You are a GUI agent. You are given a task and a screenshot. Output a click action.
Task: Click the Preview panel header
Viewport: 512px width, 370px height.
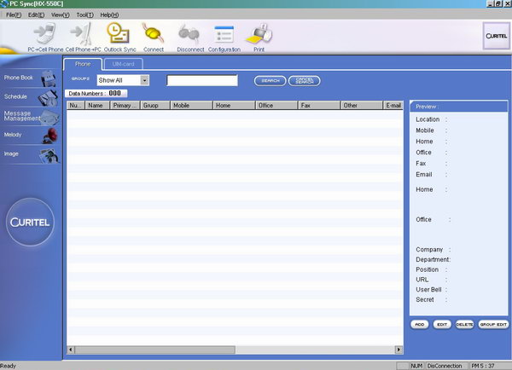coord(459,107)
